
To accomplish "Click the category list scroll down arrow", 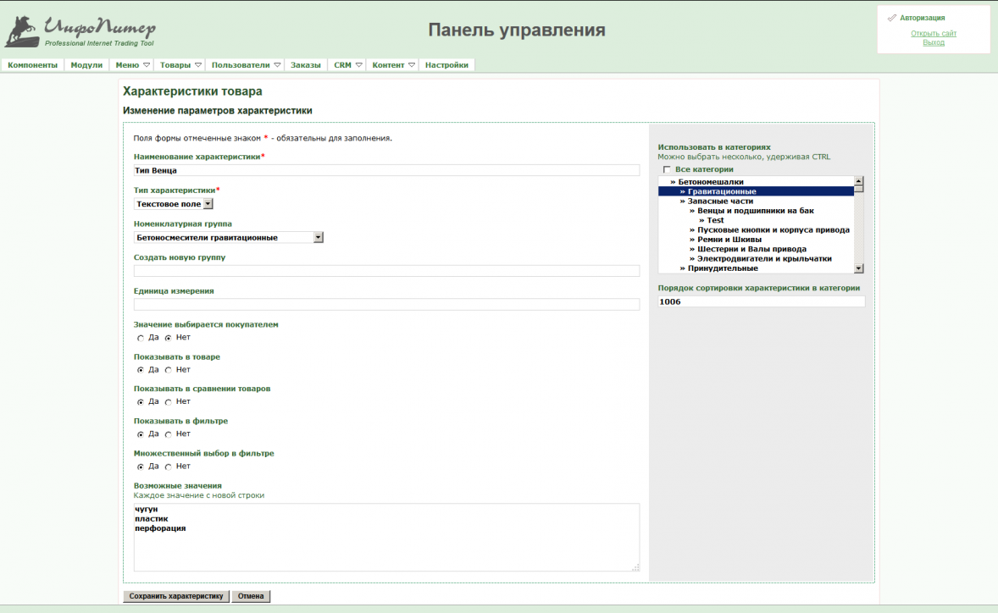I will click(858, 268).
